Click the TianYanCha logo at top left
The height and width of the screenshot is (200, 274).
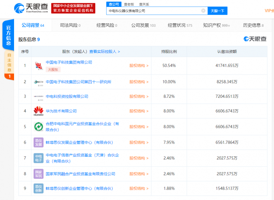(31, 8)
